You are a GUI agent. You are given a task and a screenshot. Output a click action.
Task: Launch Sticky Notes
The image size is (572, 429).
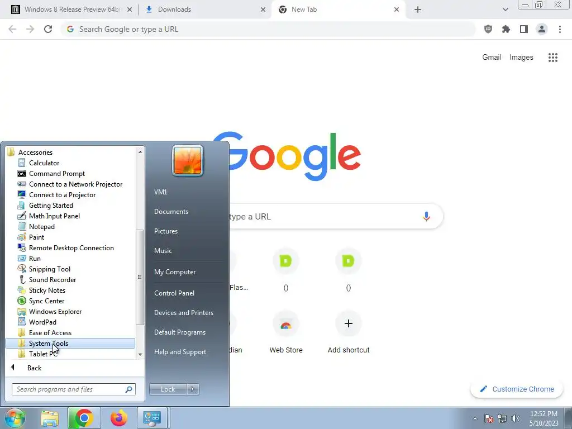(x=47, y=290)
